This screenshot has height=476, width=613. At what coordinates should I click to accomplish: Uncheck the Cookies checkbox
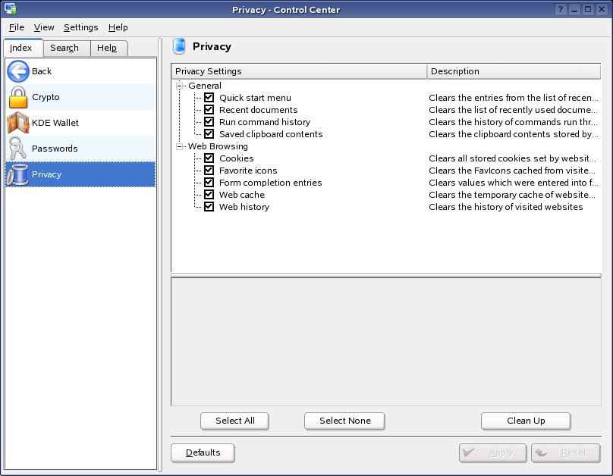coord(209,158)
